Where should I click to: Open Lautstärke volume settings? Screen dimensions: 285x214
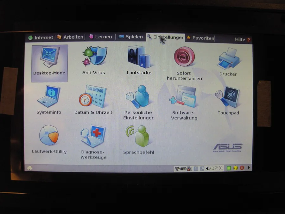[139, 57]
